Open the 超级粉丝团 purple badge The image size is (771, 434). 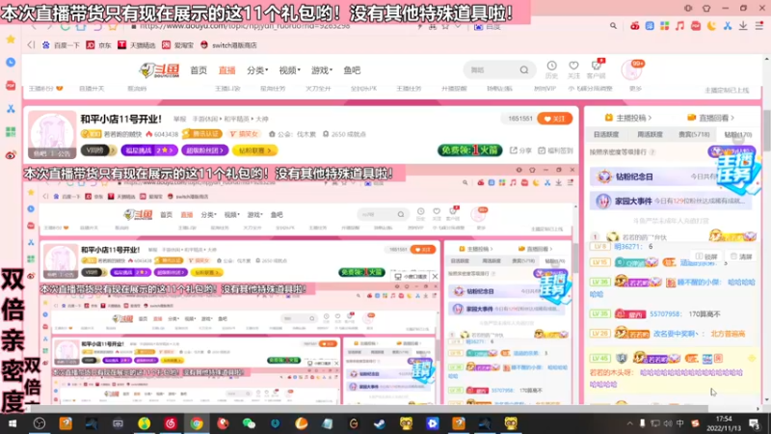point(204,150)
